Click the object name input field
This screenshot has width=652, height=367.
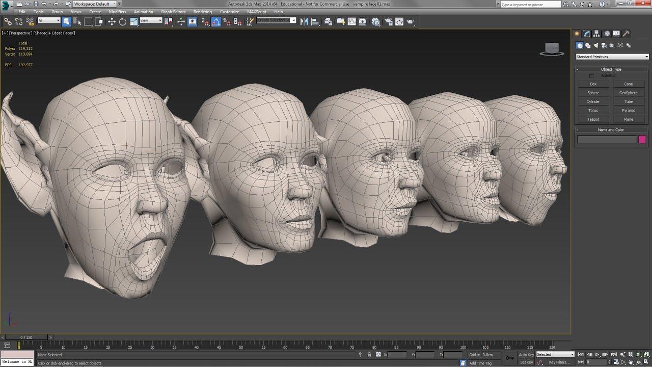click(607, 139)
